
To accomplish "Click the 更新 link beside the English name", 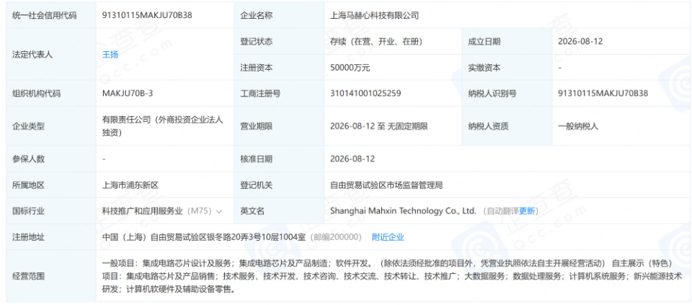I will [x=526, y=211].
